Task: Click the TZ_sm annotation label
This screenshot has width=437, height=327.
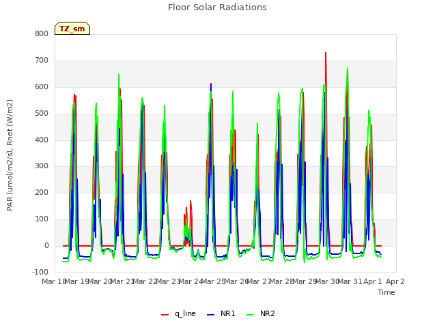Action: click(72, 29)
